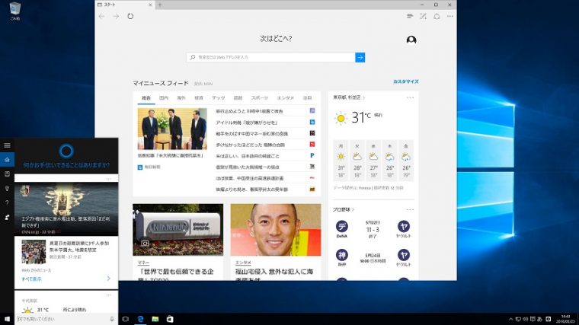The width and height of the screenshot is (579, 325).
Task: Open the Store from taskbar
Action: pyautogui.click(x=170, y=319)
